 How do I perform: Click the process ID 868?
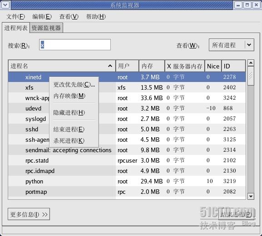pos(228,108)
